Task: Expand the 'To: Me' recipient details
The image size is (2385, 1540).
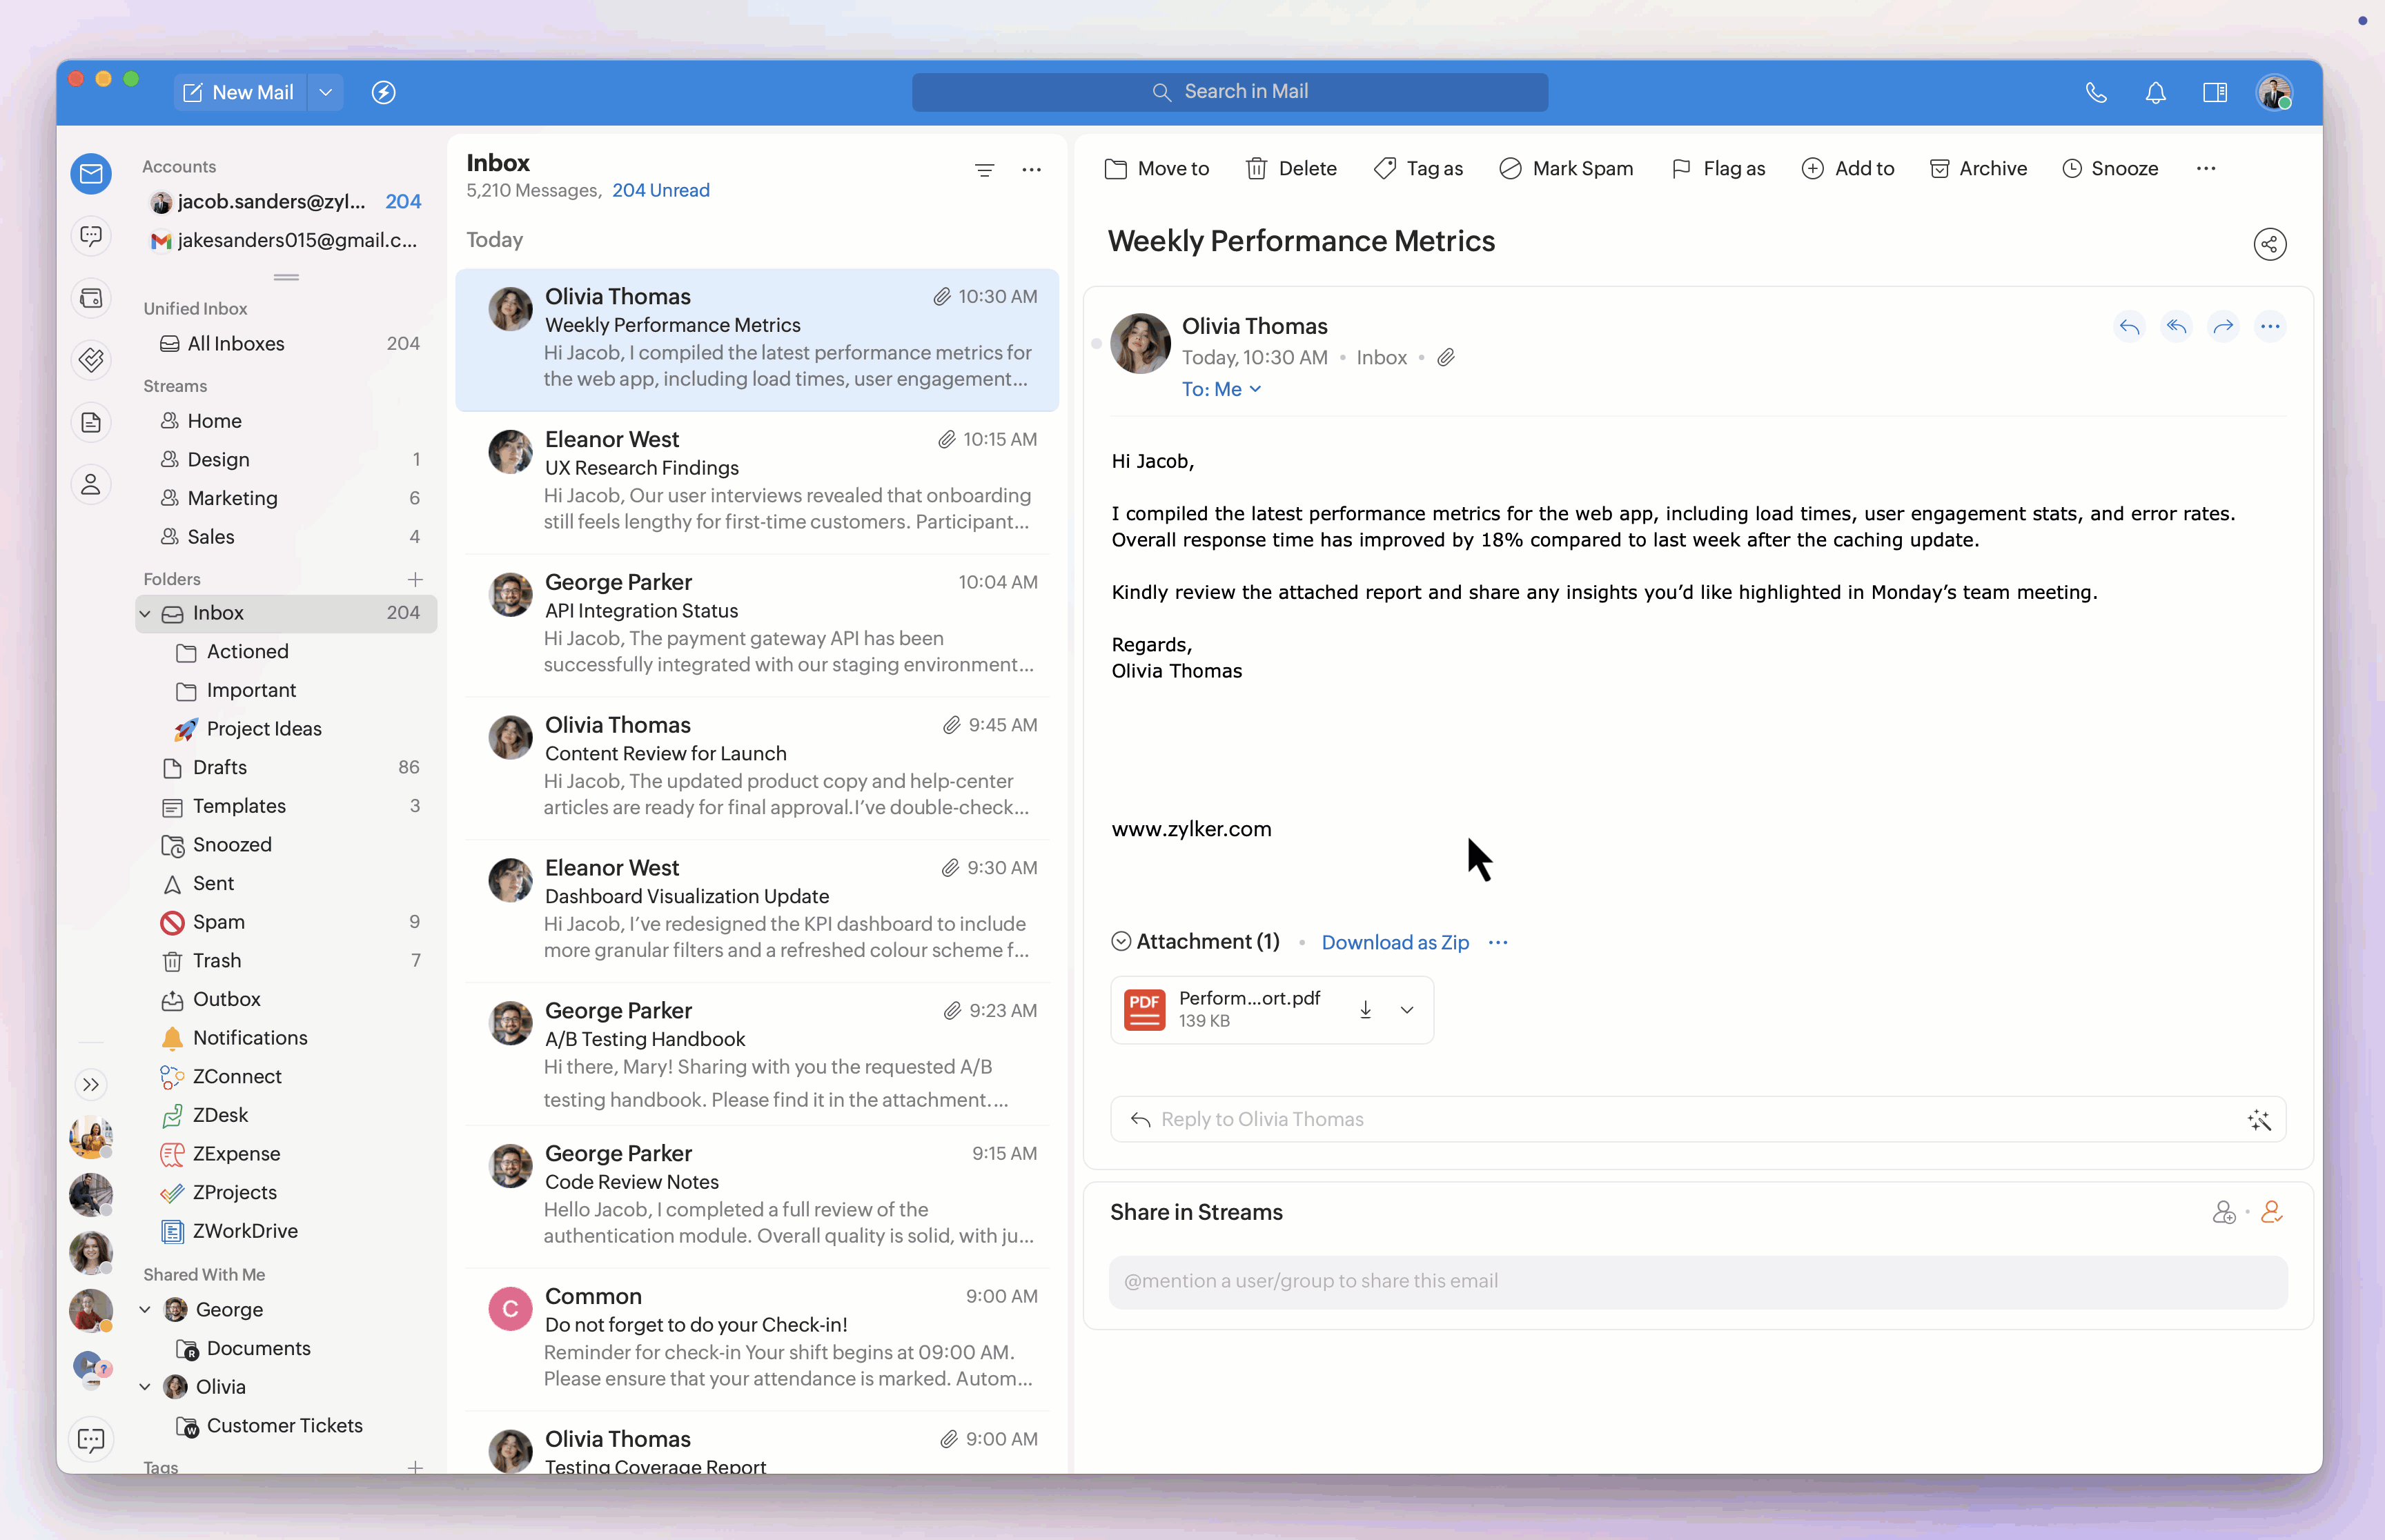Action: click(x=1221, y=390)
